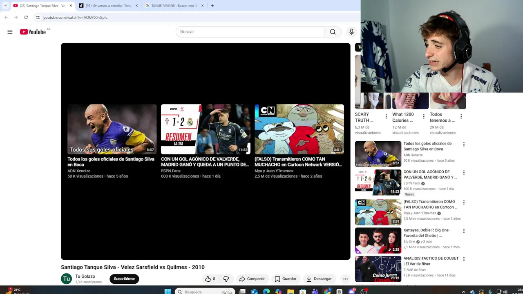Click the video title Santiago Tanque Silva - Velez
The height and width of the screenshot is (294, 523).
(x=133, y=267)
